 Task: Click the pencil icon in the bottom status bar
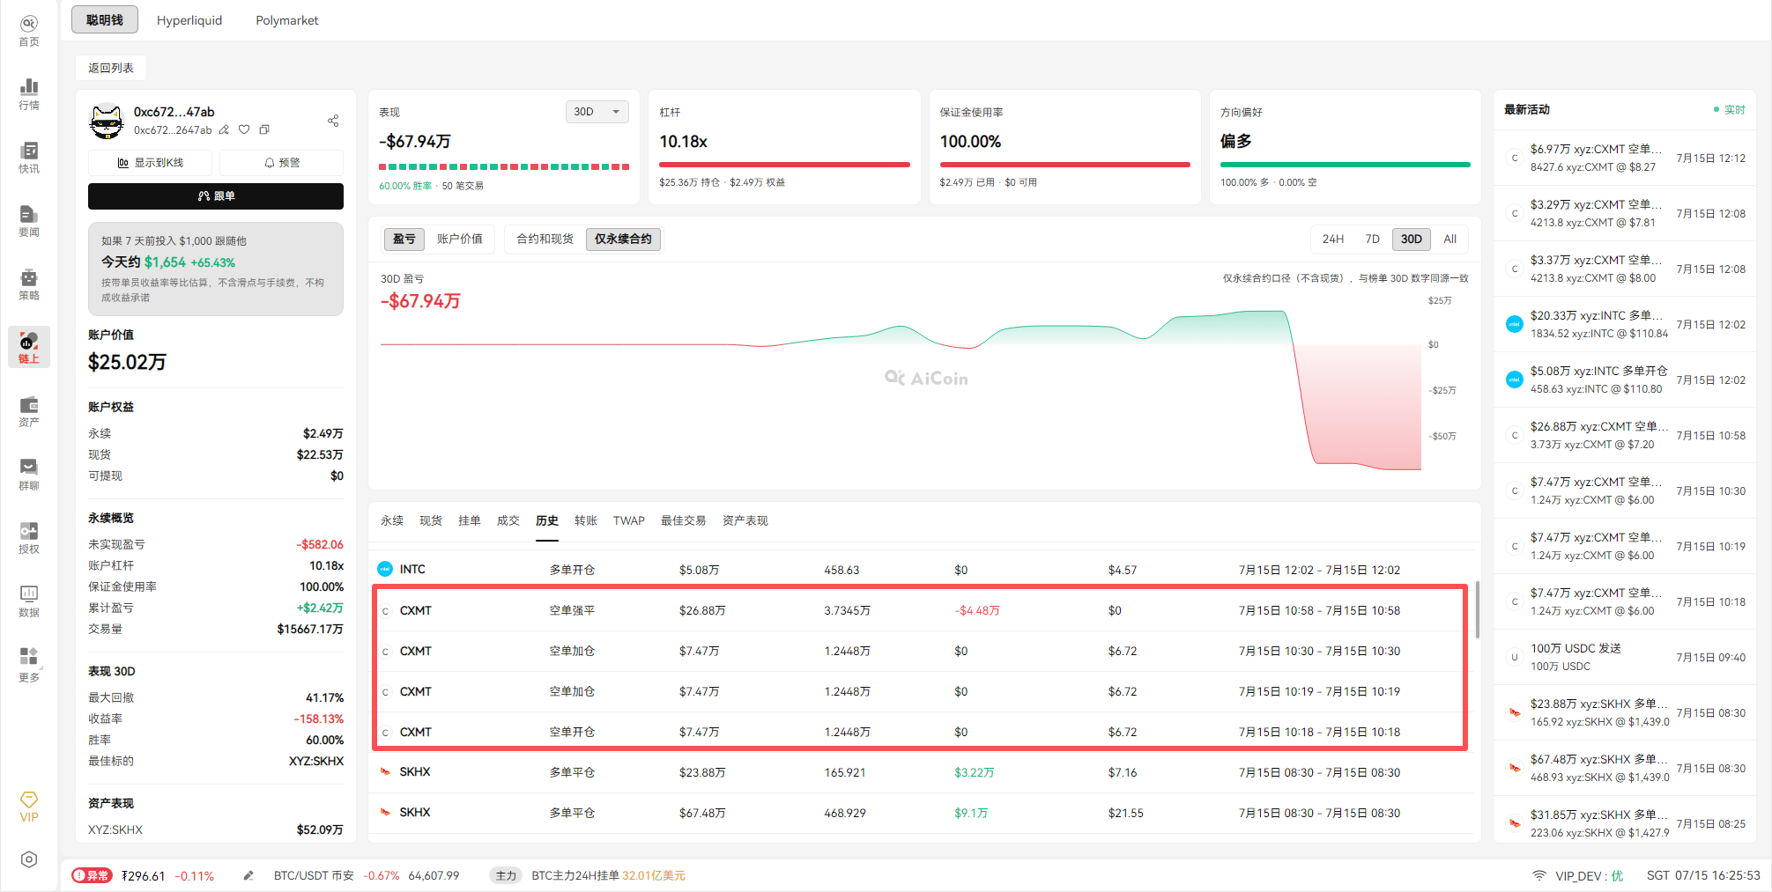click(x=248, y=875)
